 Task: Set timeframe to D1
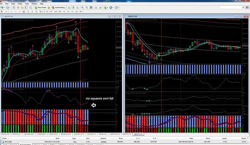[x=72, y=12]
